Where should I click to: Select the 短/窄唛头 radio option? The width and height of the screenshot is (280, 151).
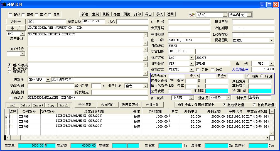9,65
